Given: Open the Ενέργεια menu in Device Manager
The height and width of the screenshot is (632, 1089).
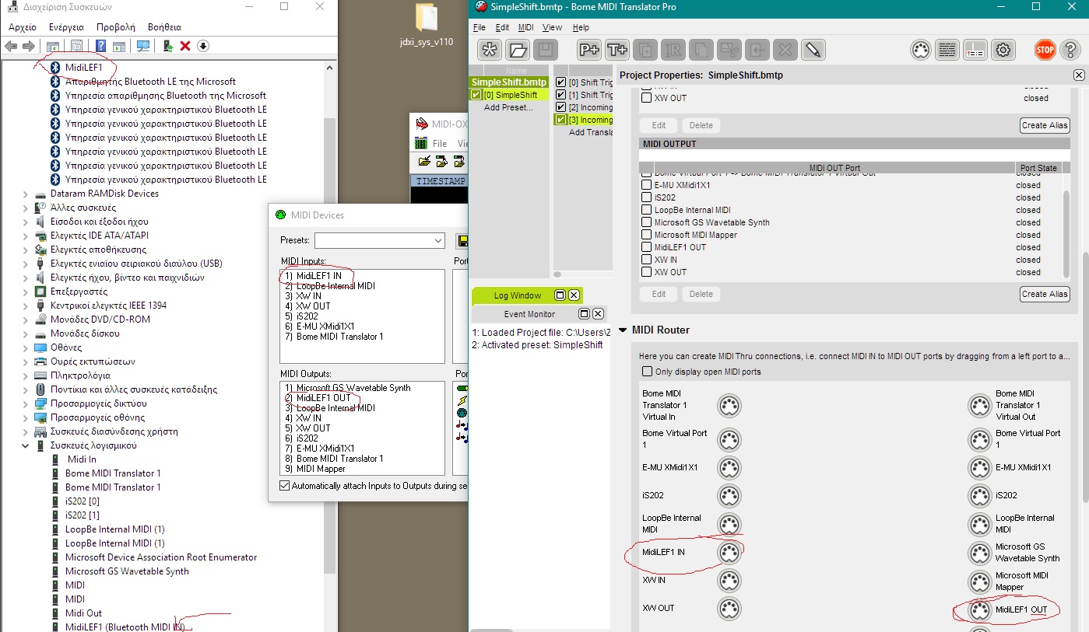Looking at the screenshot, I should pos(66,26).
